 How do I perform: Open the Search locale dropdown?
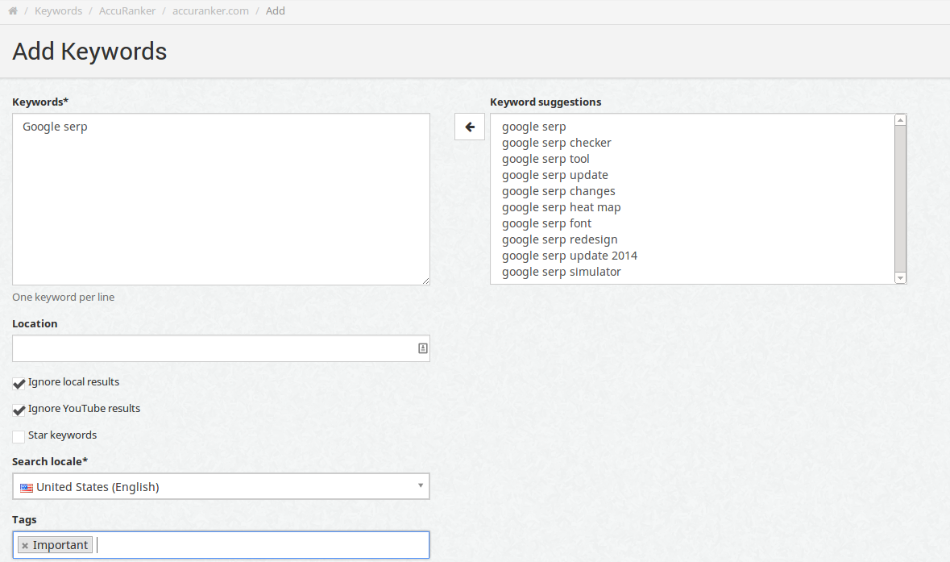click(221, 486)
